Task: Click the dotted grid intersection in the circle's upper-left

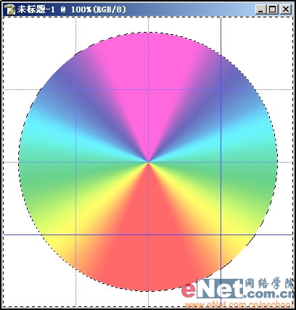Action: [x=76, y=89]
